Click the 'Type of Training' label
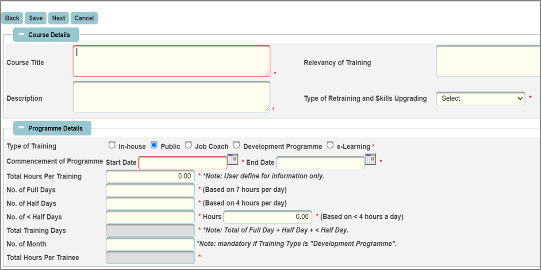Image resolution: width=541 pixels, height=270 pixels. [31, 146]
